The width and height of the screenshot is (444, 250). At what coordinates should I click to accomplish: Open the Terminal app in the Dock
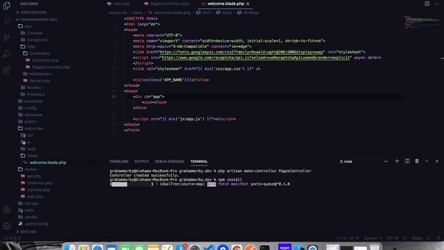point(265,247)
